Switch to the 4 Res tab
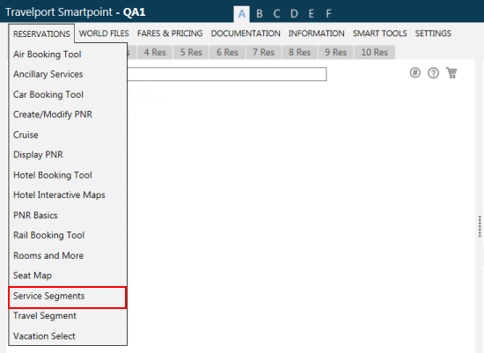 pyautogui.click(x=155, y=52)
